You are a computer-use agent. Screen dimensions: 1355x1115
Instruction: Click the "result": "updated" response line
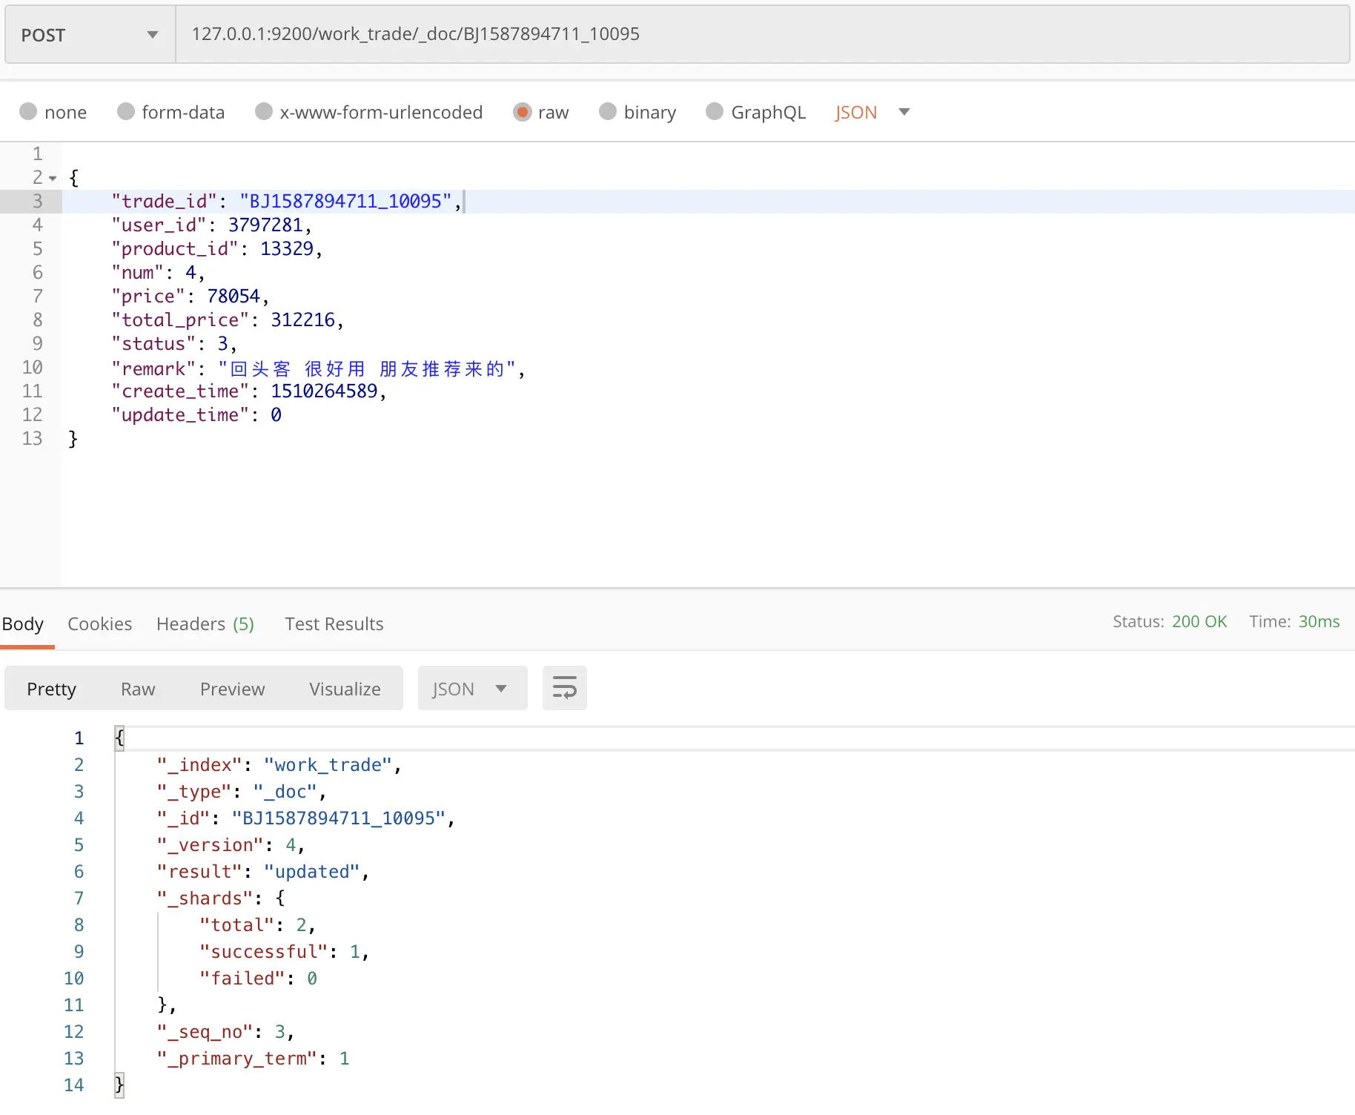(x=263, y=872)
